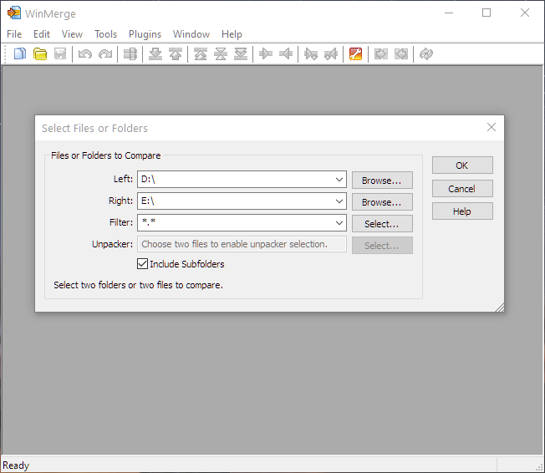Viewport: 545px width, 473px height.
Task: Click the Save floppy disk toolbar icon
Action: click(60, 53)
